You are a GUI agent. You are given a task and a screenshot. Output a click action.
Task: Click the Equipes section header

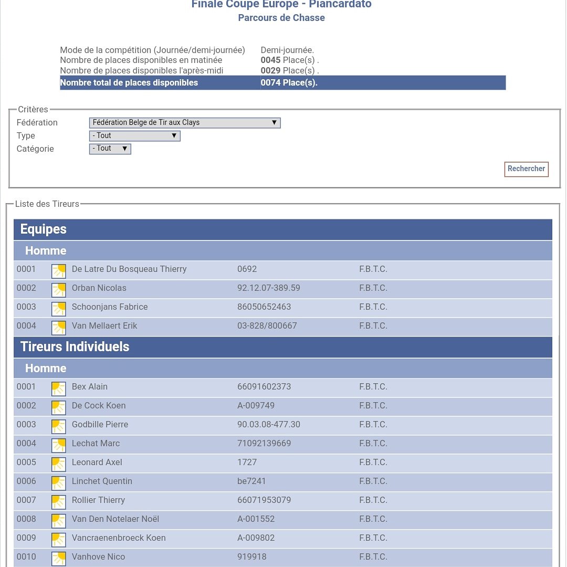(x=283, y=229)
